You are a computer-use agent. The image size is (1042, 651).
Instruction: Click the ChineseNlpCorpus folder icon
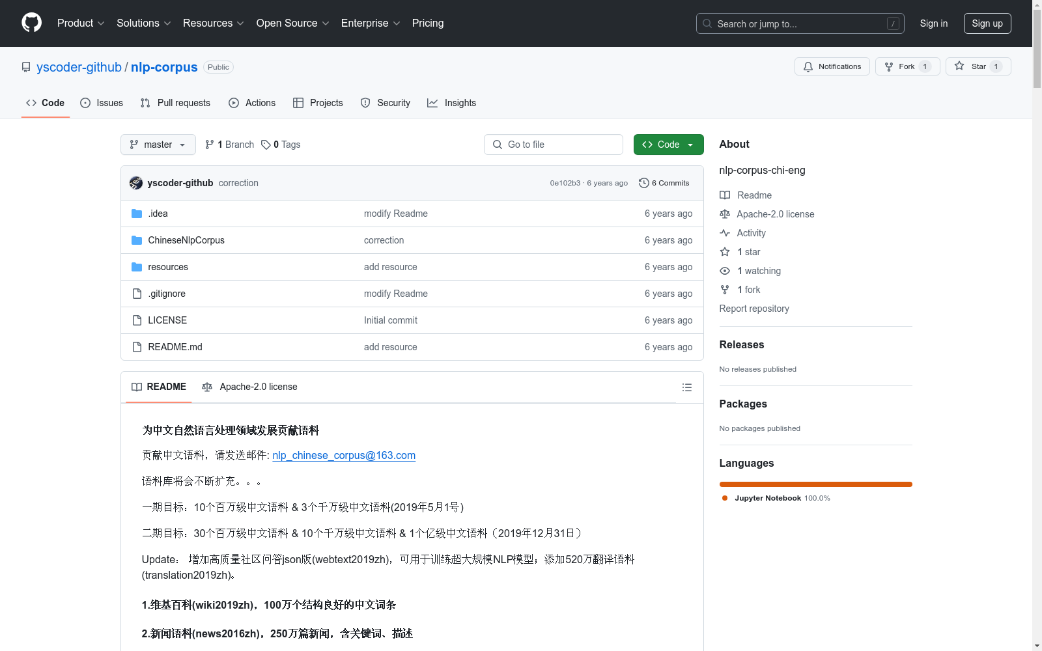[x=137, y=240]
